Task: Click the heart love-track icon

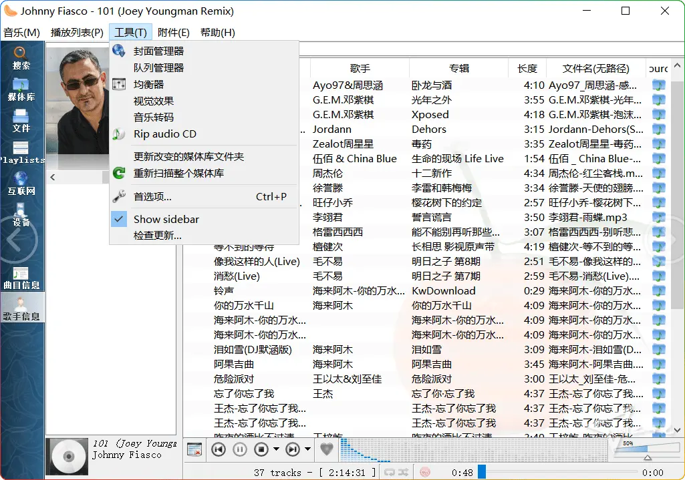Action: (327, 449)
